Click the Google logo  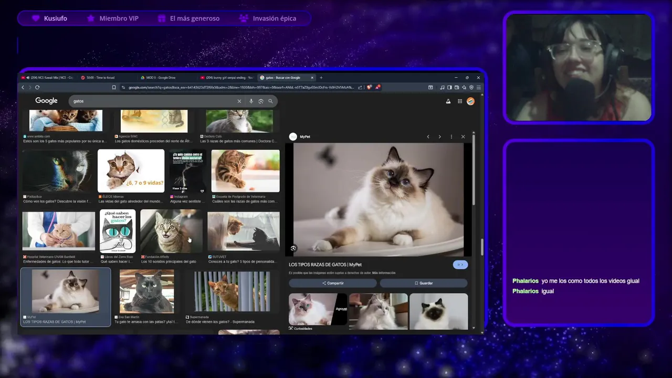pos(46,101)
